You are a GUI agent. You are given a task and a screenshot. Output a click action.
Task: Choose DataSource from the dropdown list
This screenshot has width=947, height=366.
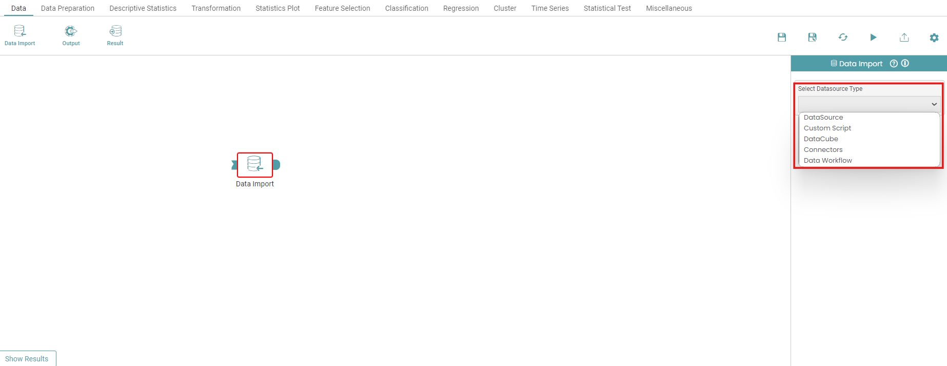tap(823, 118)
